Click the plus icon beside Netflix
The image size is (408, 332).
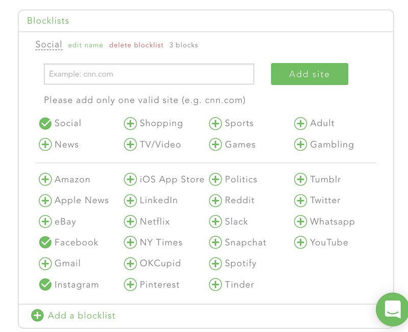click(131, 222)
